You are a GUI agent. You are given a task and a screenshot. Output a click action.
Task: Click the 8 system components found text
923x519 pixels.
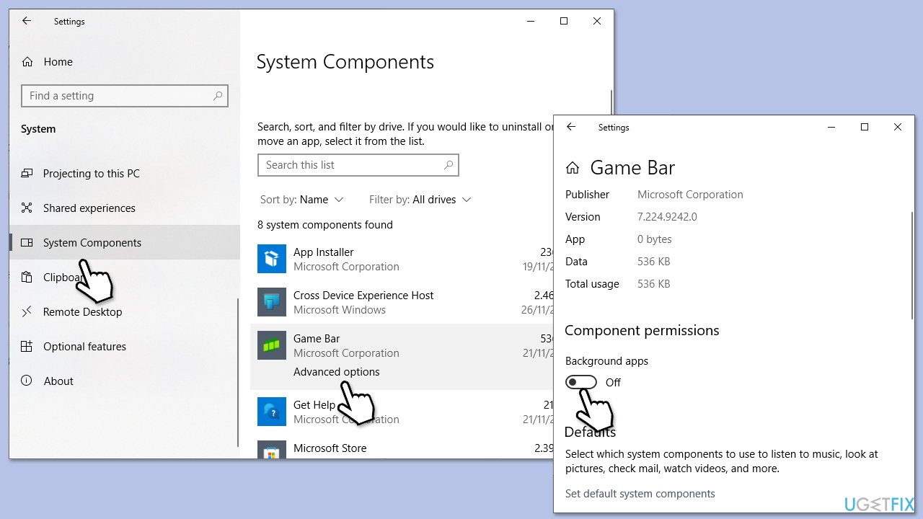(x=325, y=225)
